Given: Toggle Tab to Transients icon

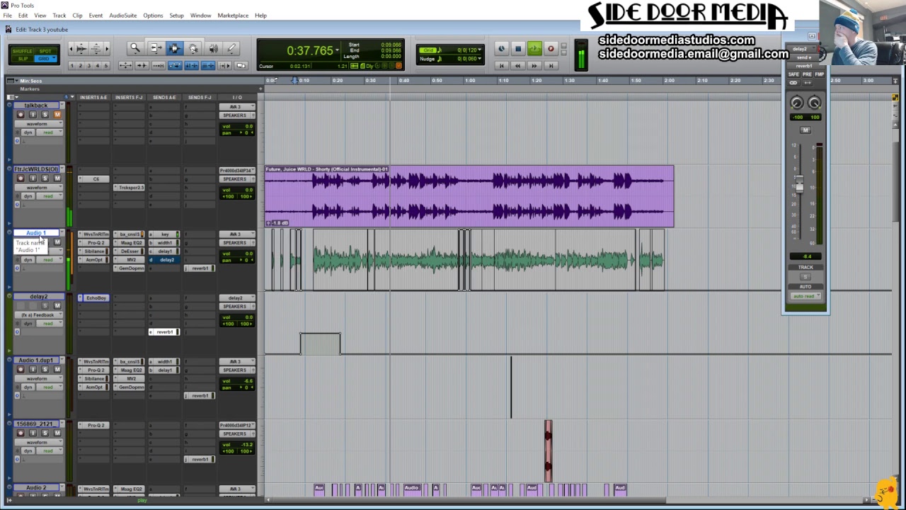Looking at the screenshot, I should tap(142, 65).
